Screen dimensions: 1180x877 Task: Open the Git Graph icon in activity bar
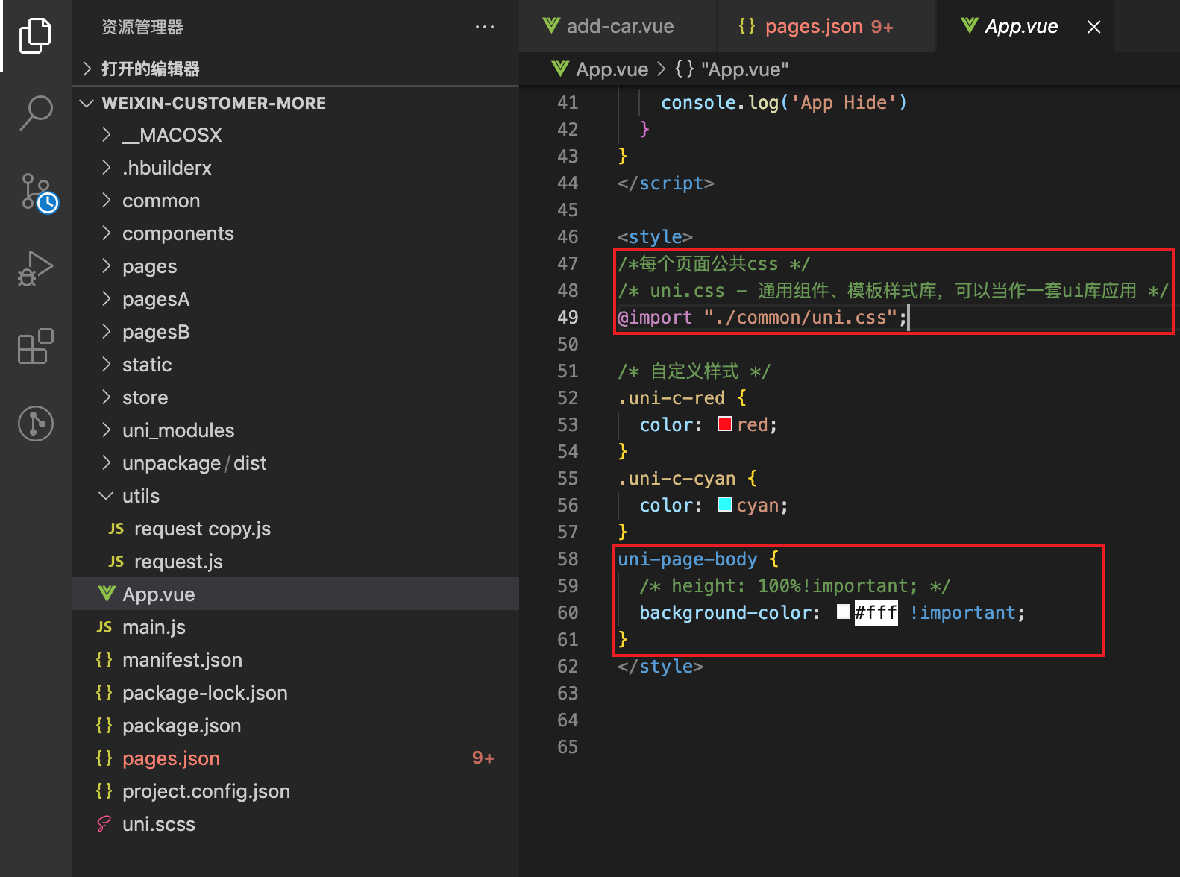[x=35, y=424]
